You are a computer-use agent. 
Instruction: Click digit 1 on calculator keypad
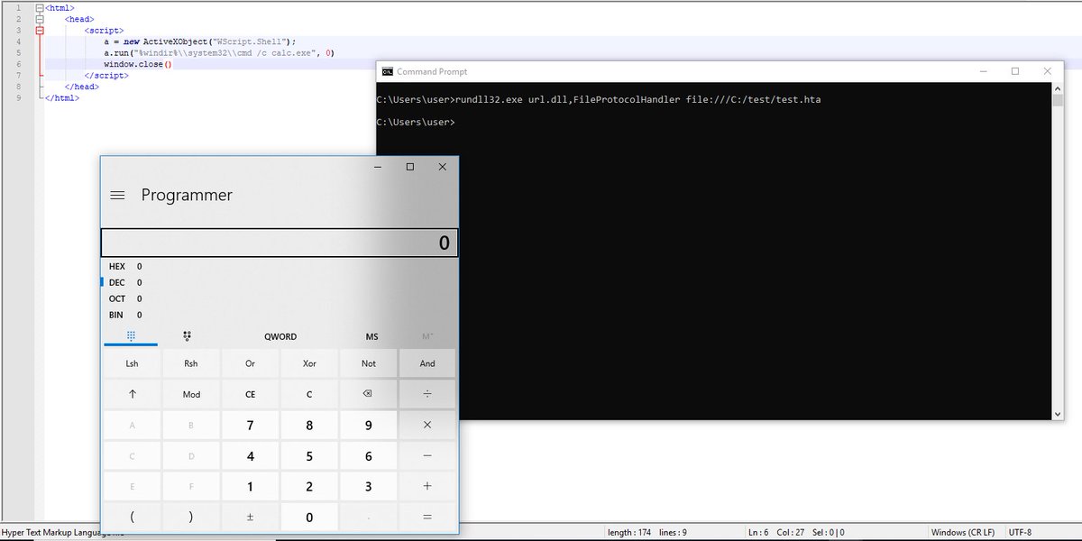pos(250,487)
